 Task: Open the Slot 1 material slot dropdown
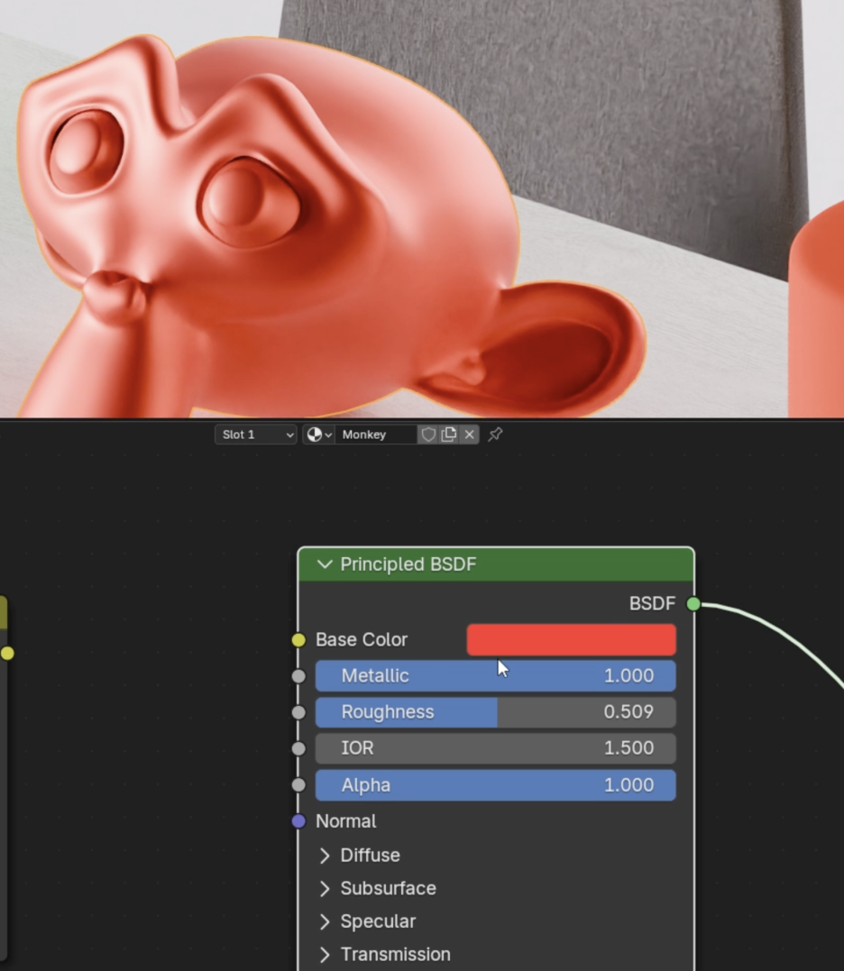click(x=256, y=435)
